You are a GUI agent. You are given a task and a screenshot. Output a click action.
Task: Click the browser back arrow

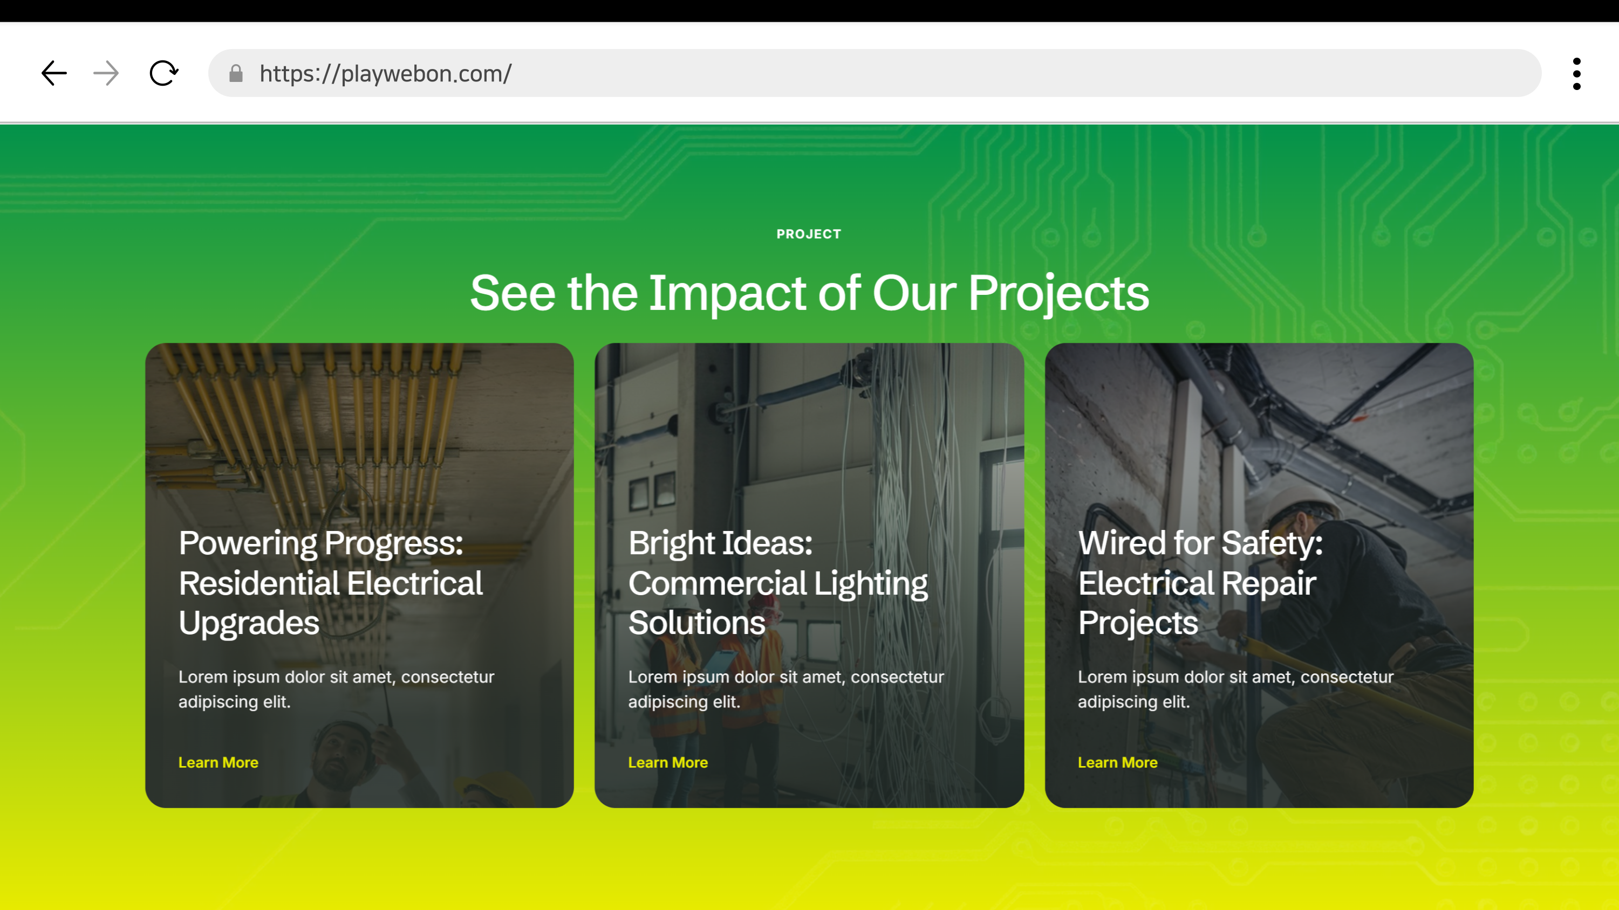(54, 73)
